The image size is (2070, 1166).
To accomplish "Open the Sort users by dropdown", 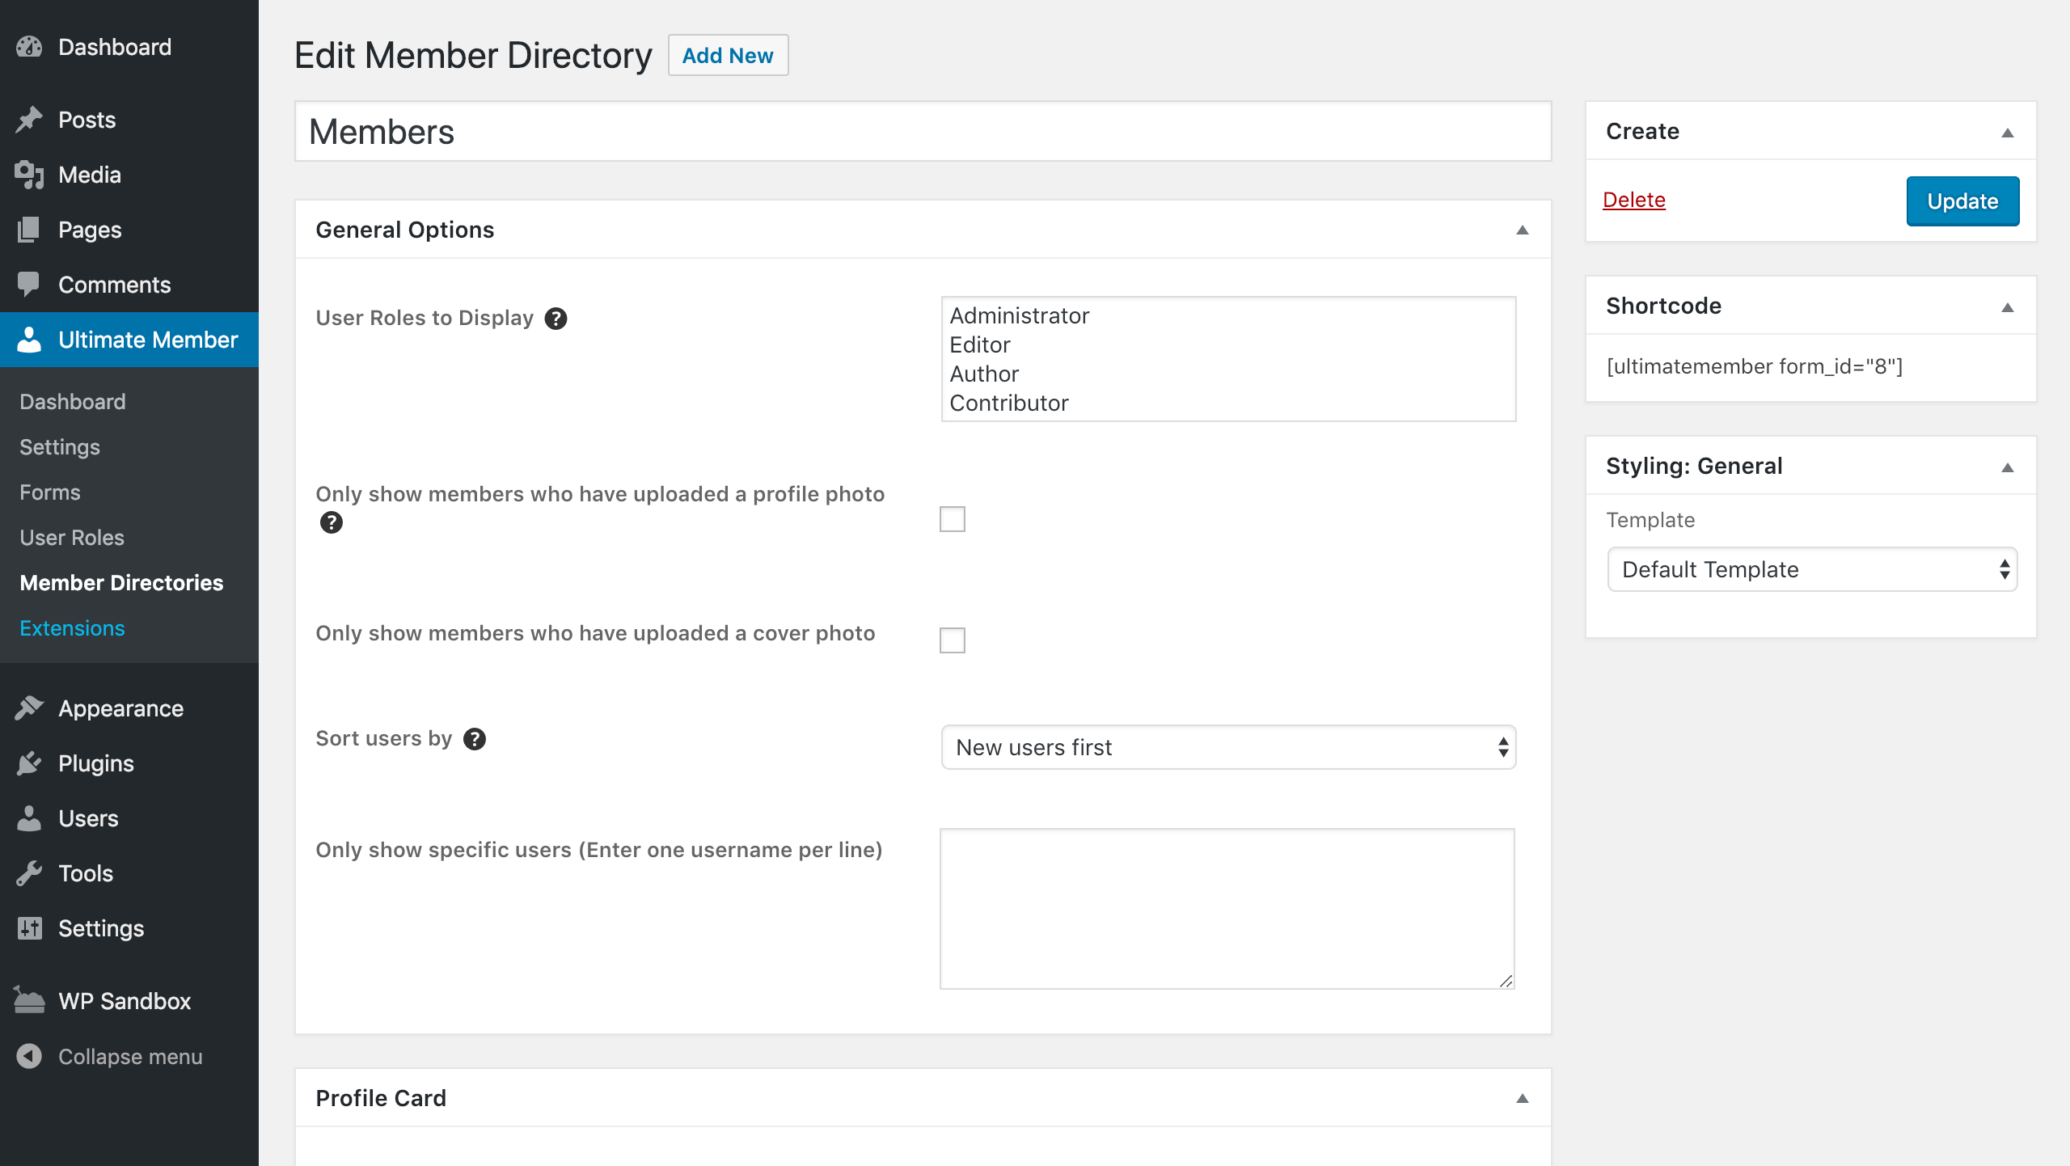I will pyautogui.click(x=1227, y=747).
